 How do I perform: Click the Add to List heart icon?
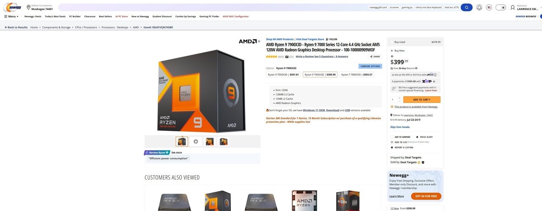392,142
